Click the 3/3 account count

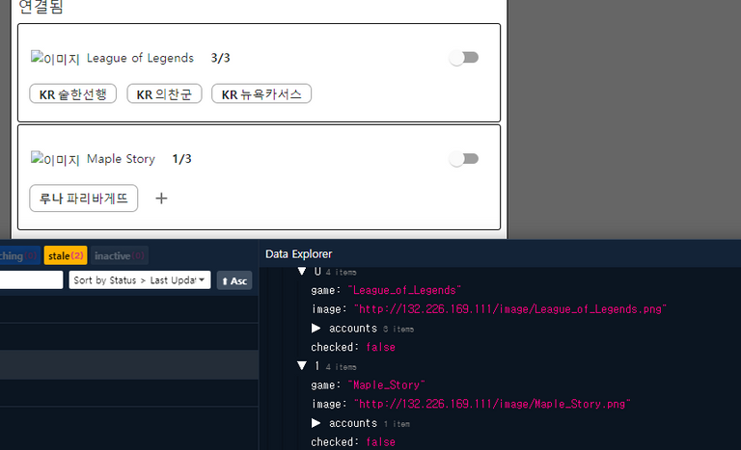click(x=220, y=58)
